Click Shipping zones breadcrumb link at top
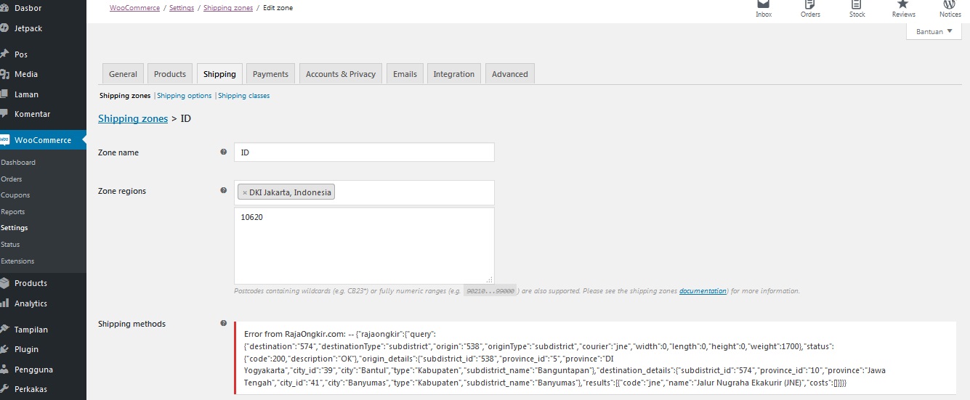The height and width of the screenshot is (400, 970). click(x=228, y=8)
